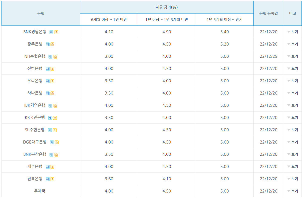The height and width of the screenshot is (199, 303).
Task: Click the 3.60 rate in the 전북은행 row
Action: (x=109, y=179)
